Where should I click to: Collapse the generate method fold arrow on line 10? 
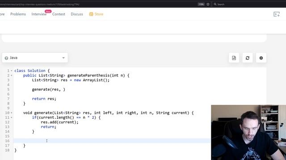tap(12, 113)
